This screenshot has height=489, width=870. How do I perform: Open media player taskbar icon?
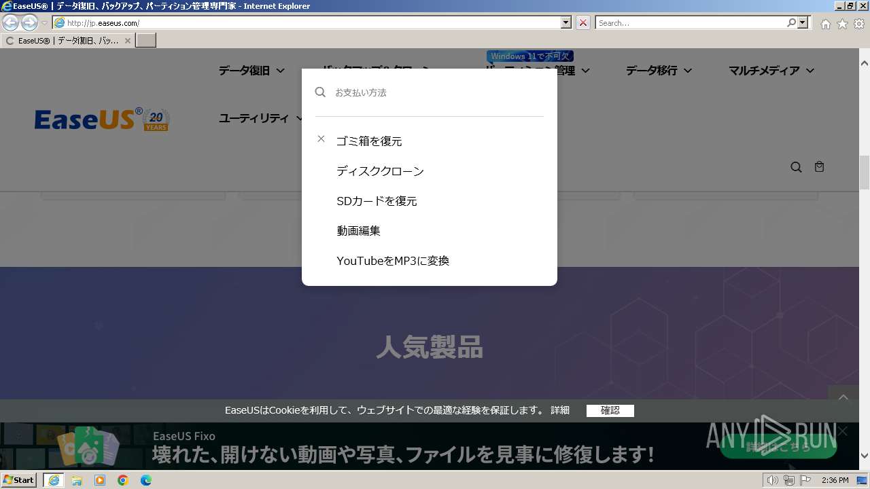click(x=100, y=480)
